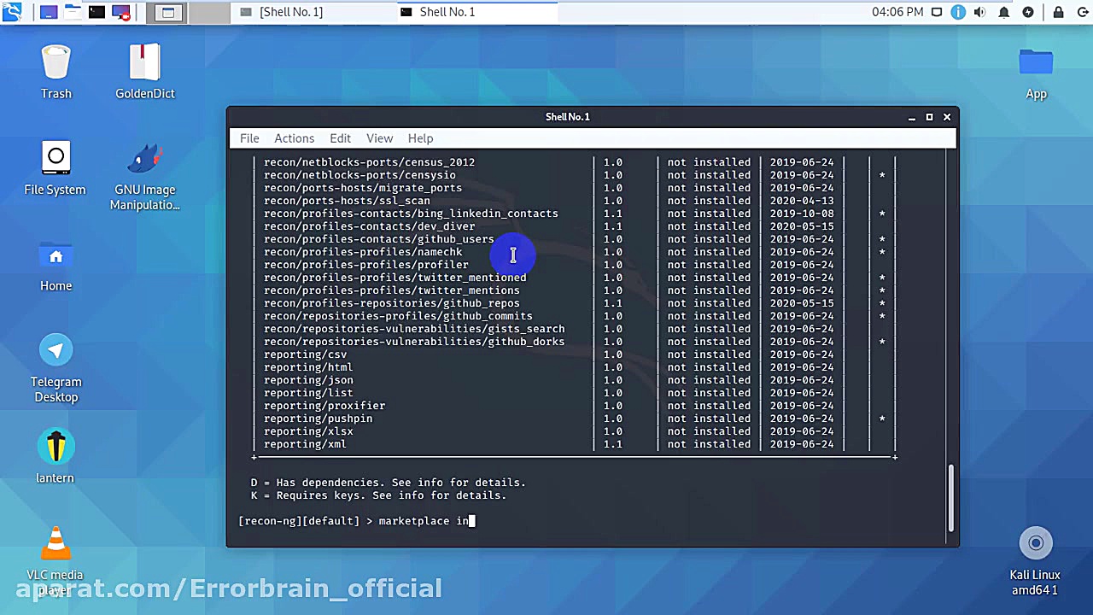Open the GoldenDict dictionary icon
Viewport: 1093px width, 615px height.
click(x=144, y=61)
